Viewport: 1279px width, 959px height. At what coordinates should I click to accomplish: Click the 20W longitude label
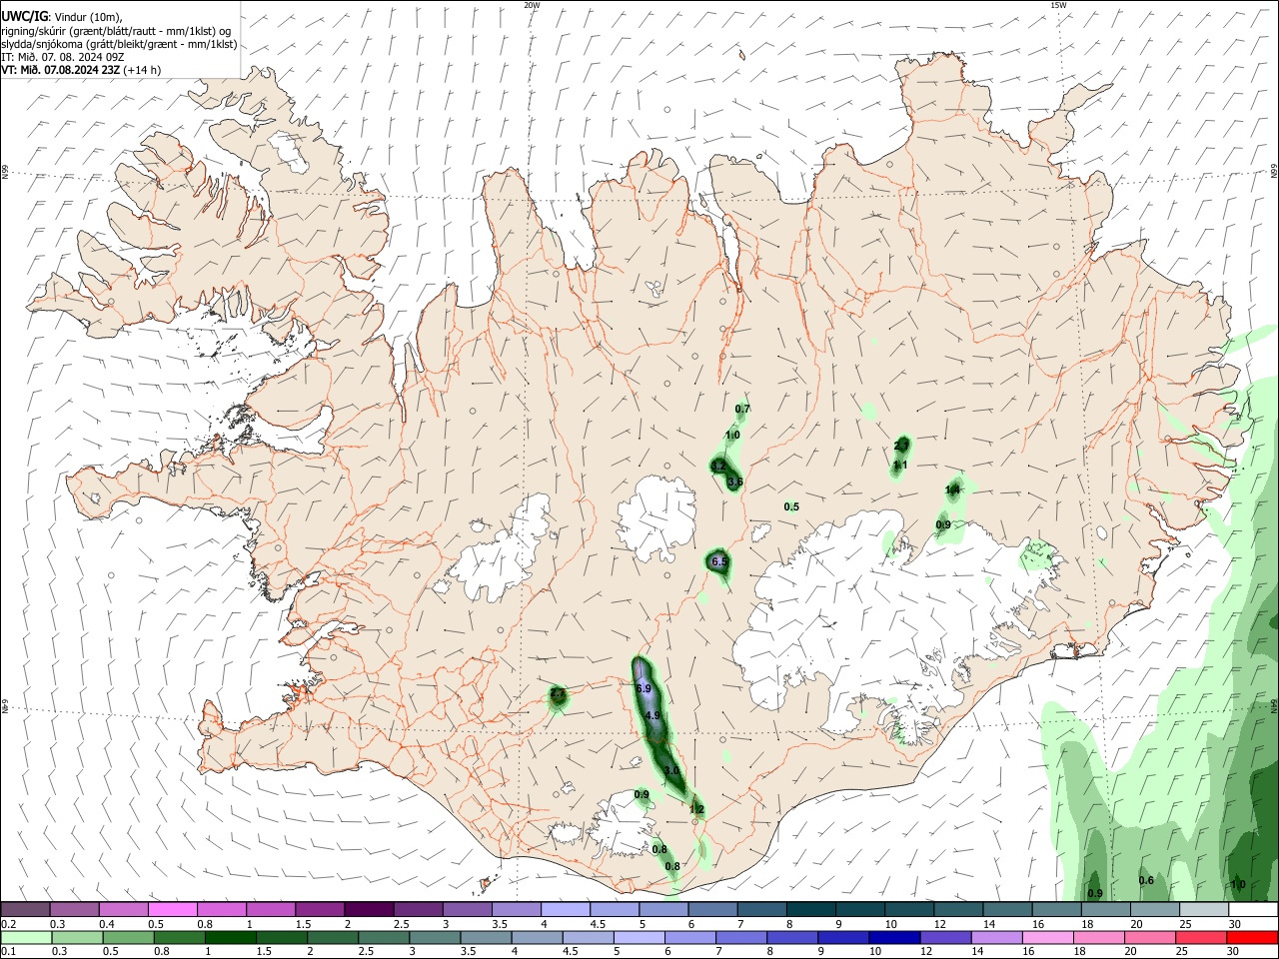[x=533, y=5]
